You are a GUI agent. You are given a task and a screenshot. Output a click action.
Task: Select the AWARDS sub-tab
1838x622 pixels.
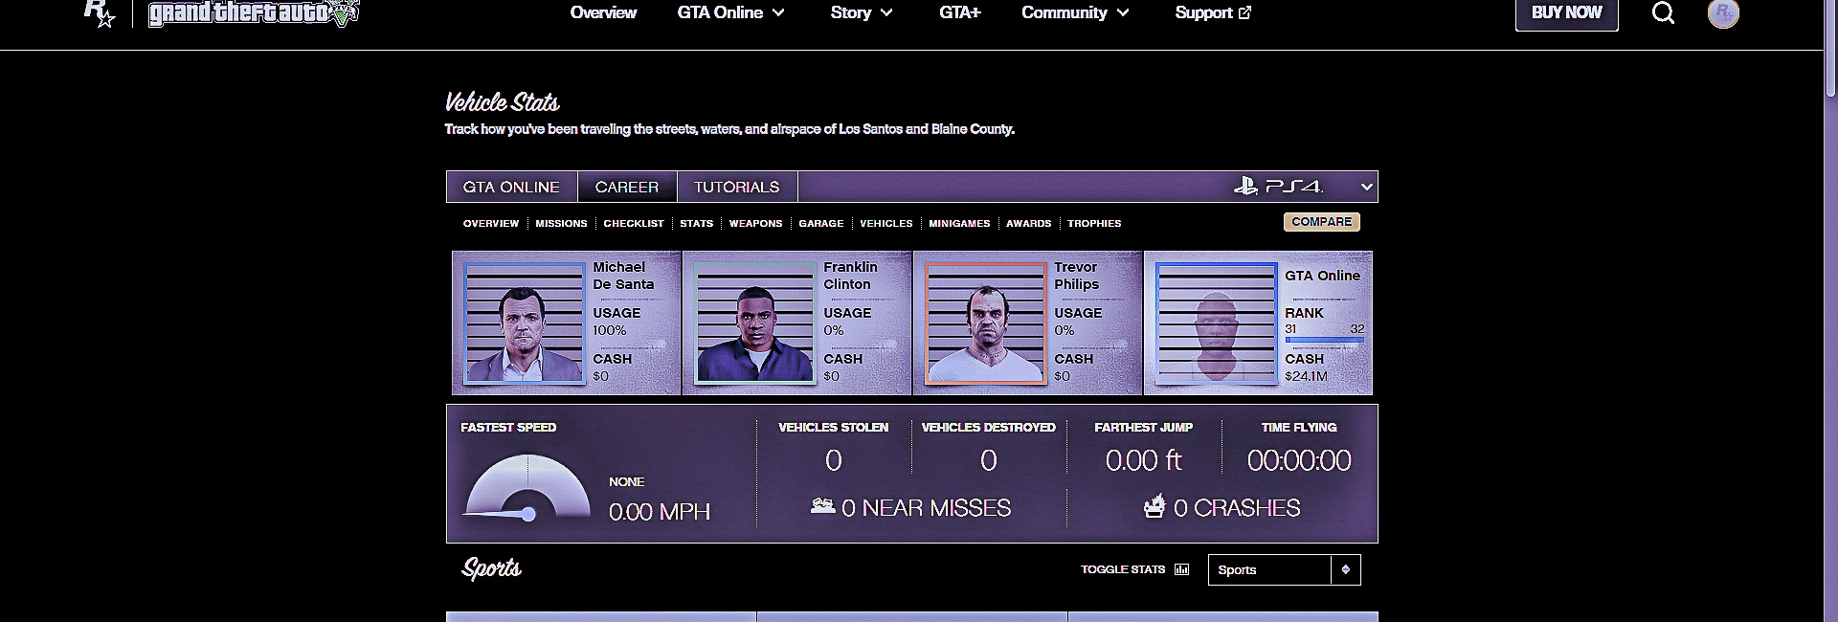1029,223
